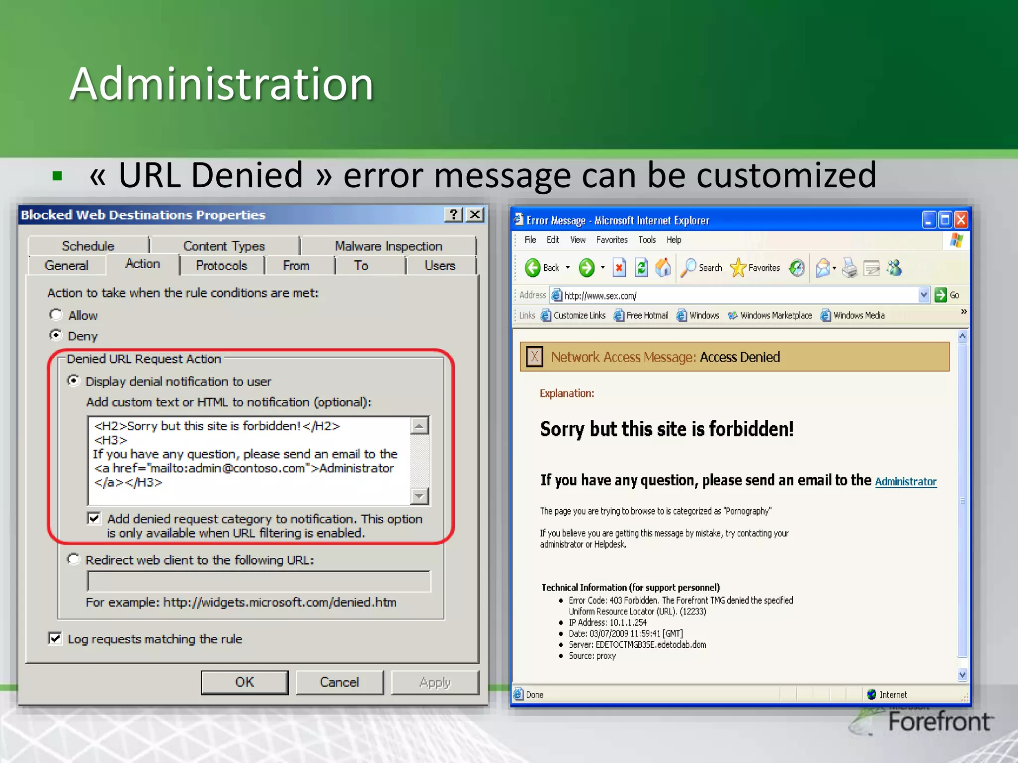Click the notification text box scroll-down arrow
Image resolution: width=1018 pixels, height=763 pixels.
(420, 496)
